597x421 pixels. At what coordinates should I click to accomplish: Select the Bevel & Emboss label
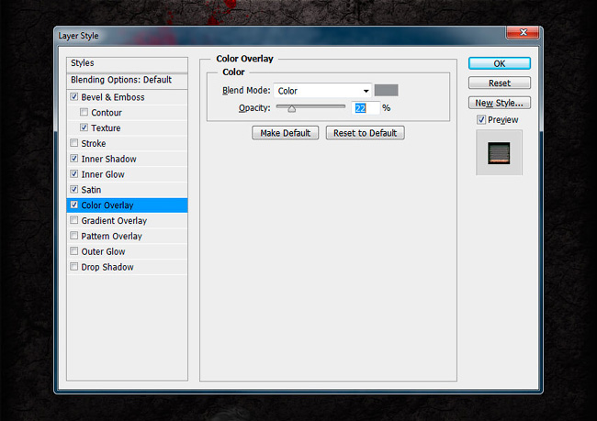(113, 97)
